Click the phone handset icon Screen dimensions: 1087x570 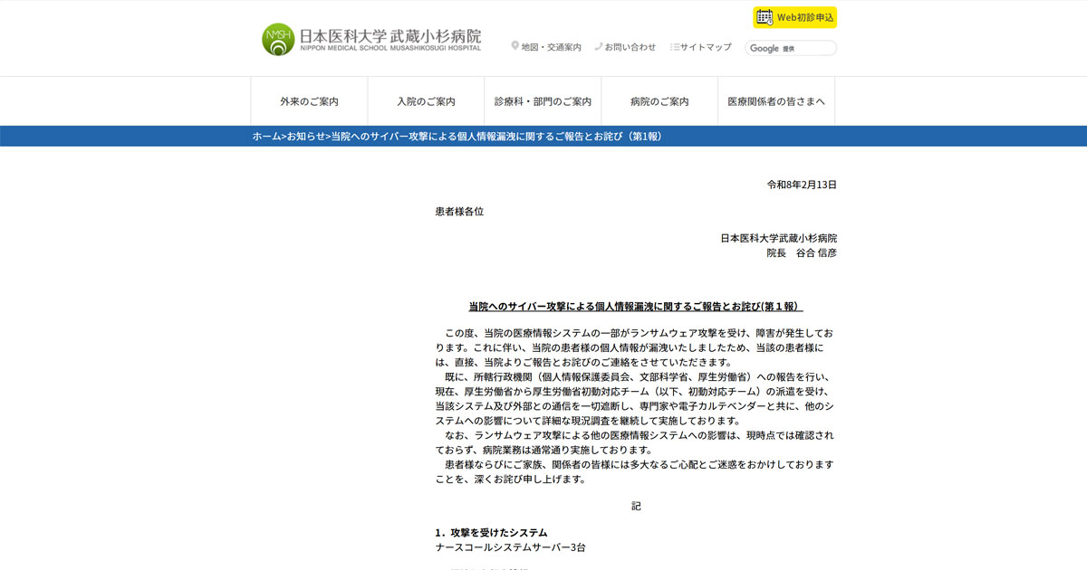click(599, 46)
